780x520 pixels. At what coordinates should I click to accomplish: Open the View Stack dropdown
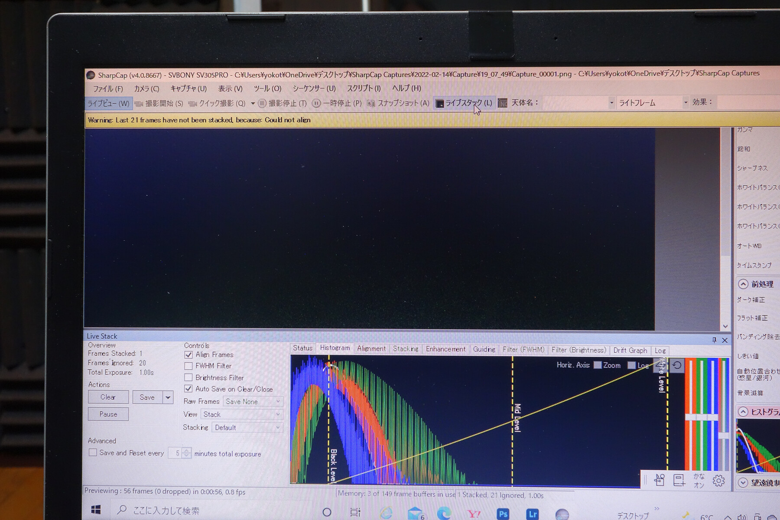pos(242,415)
